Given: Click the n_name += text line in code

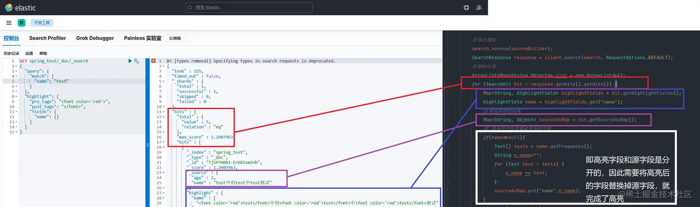Looking at the screenshot, I should [x=526, y=173].
